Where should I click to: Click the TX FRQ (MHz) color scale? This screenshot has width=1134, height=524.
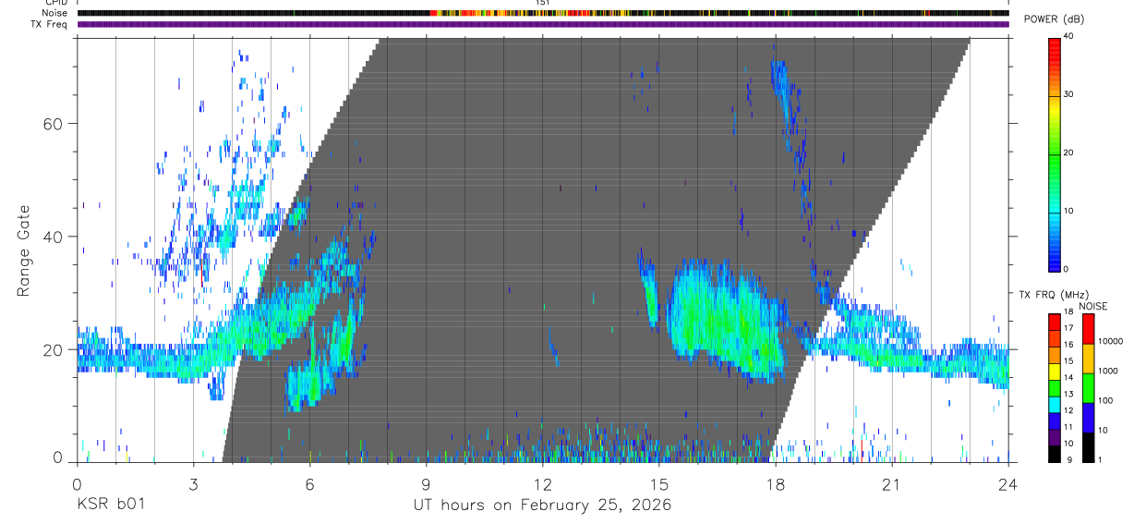point(1054,388)
